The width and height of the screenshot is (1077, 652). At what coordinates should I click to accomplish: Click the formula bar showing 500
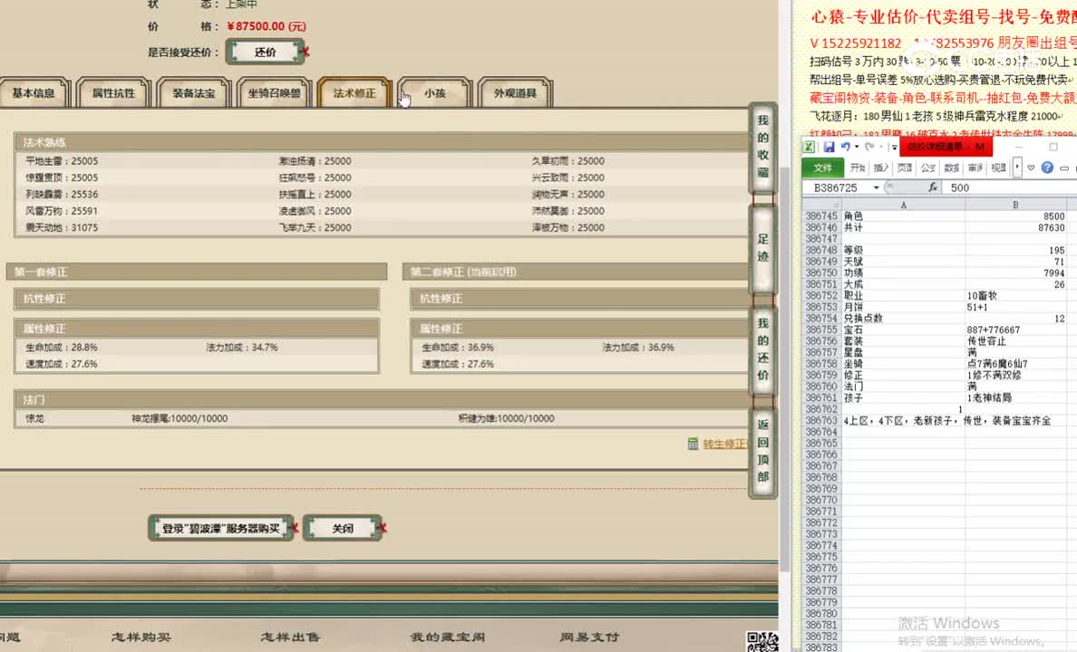1010,187
